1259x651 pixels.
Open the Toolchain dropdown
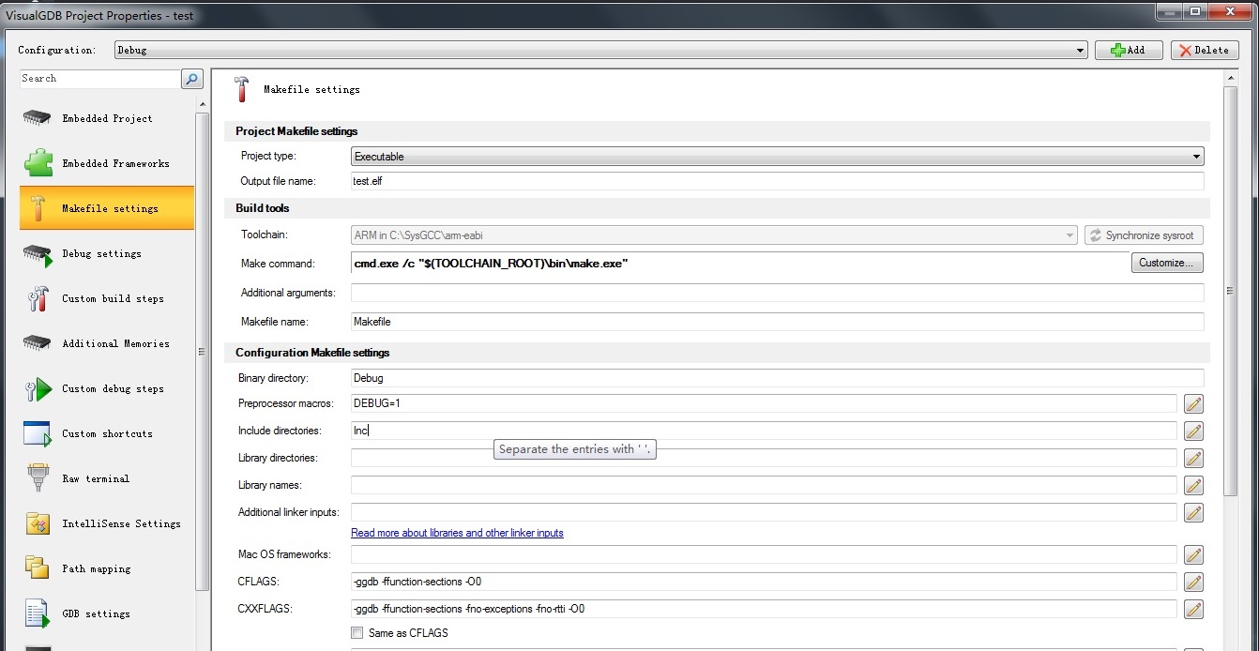714,235
